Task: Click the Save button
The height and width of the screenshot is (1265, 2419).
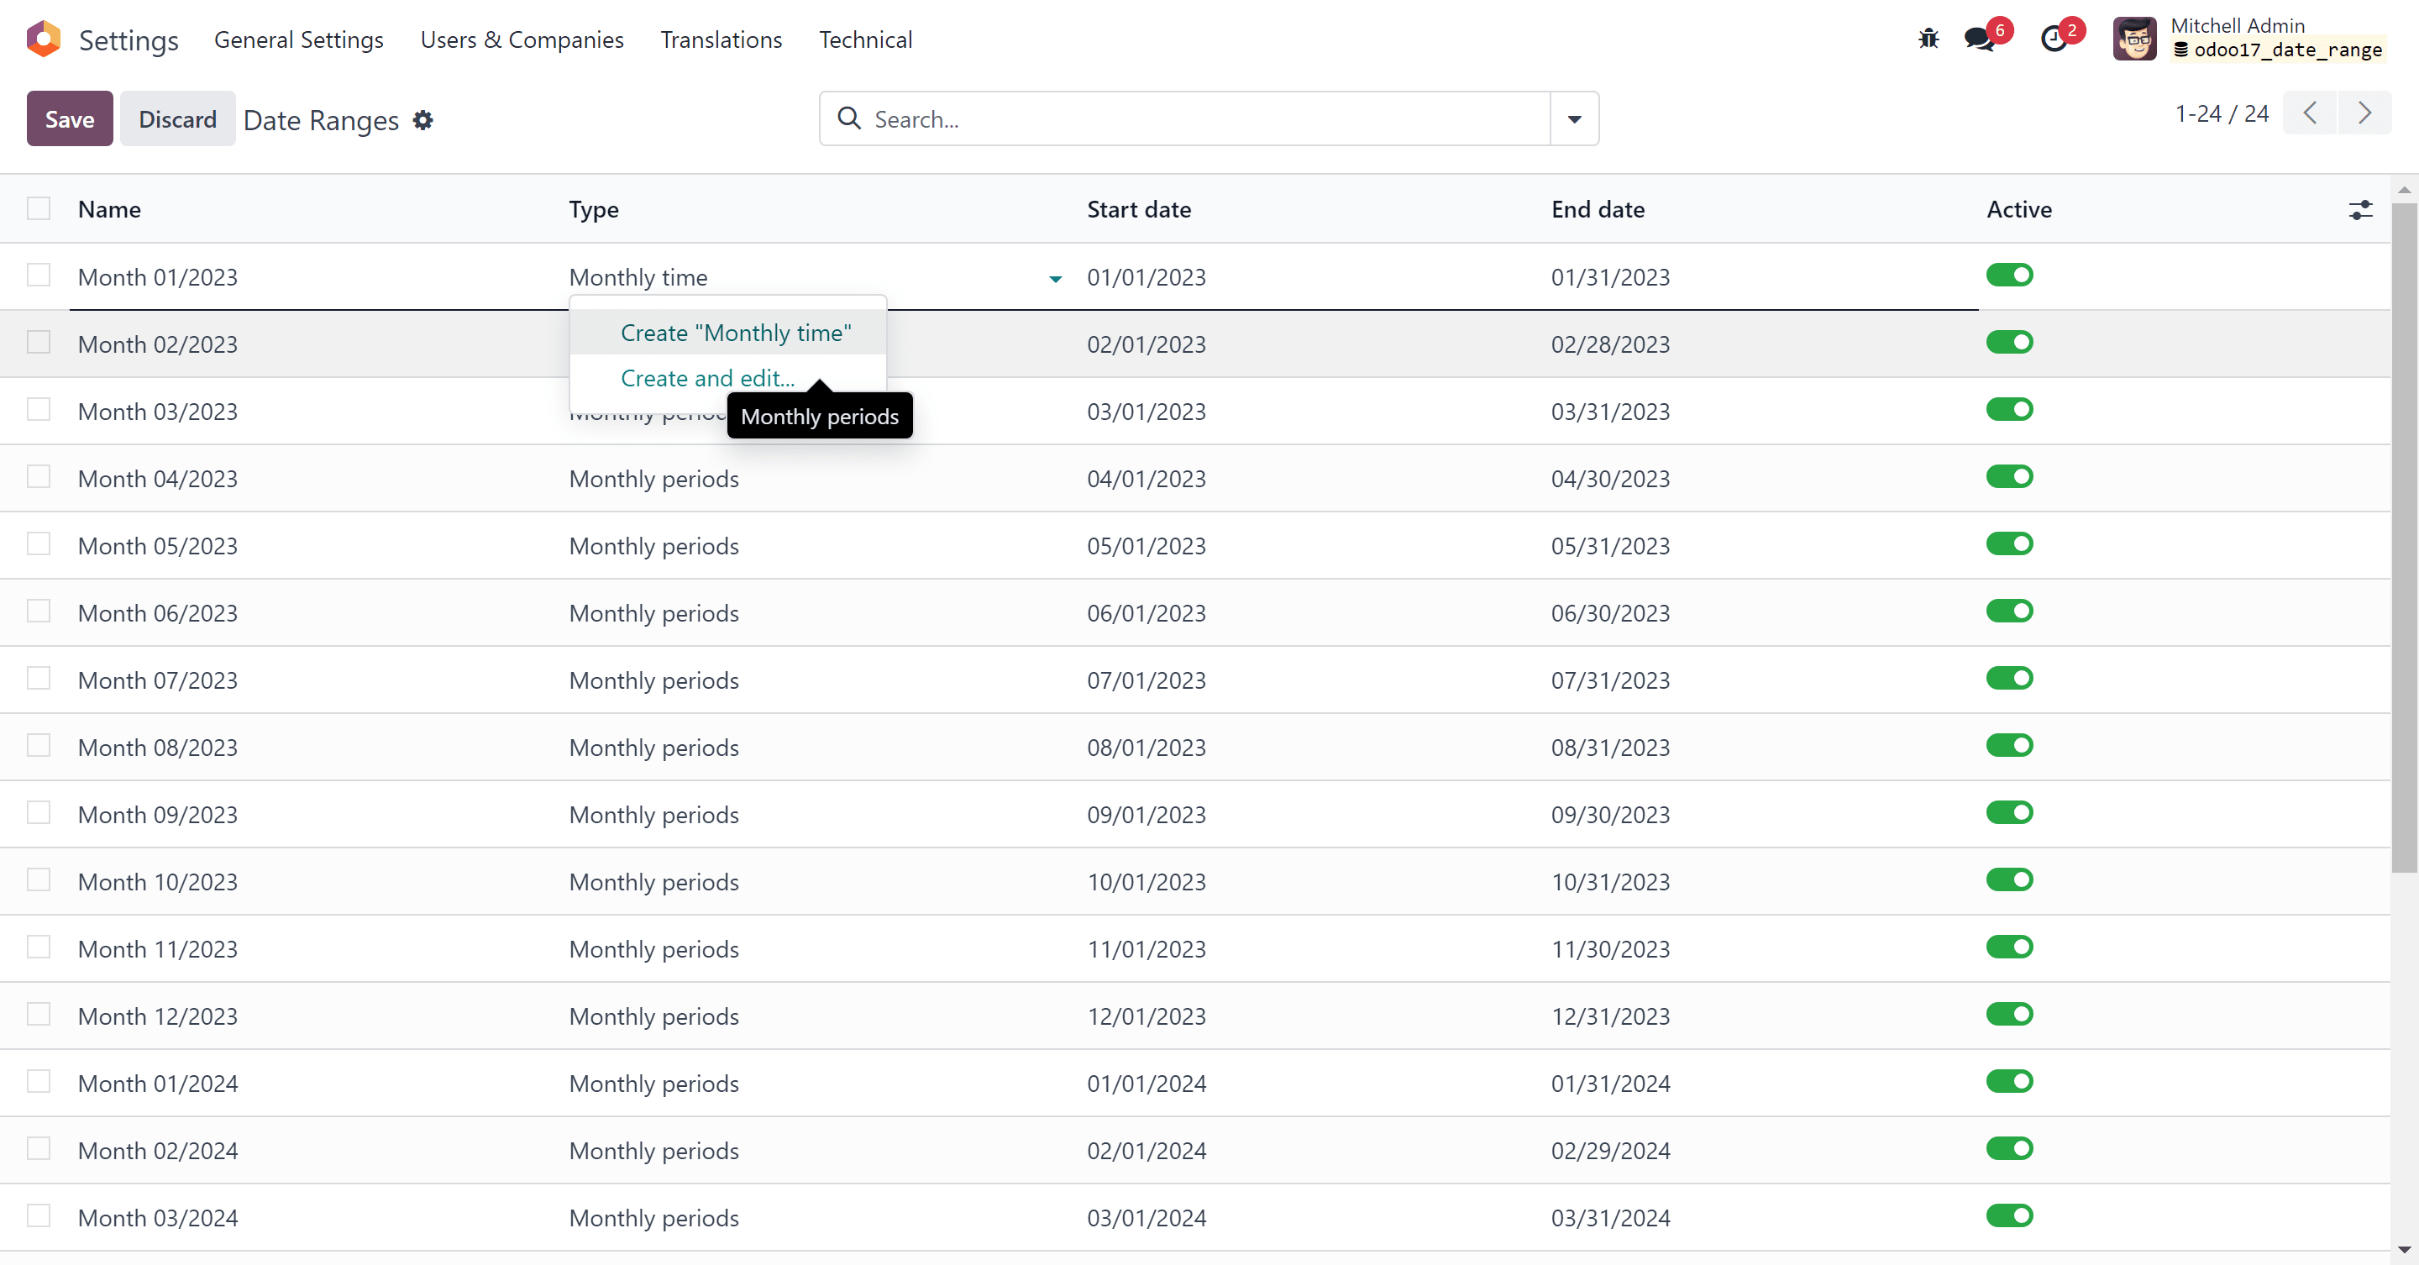Action: 70,119
